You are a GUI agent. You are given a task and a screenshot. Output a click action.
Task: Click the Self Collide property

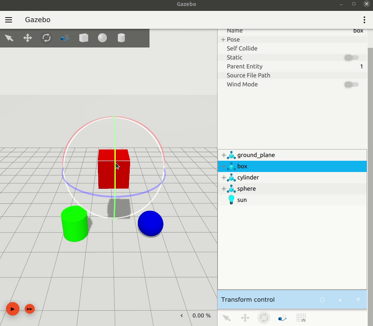(x=242, y=49)
